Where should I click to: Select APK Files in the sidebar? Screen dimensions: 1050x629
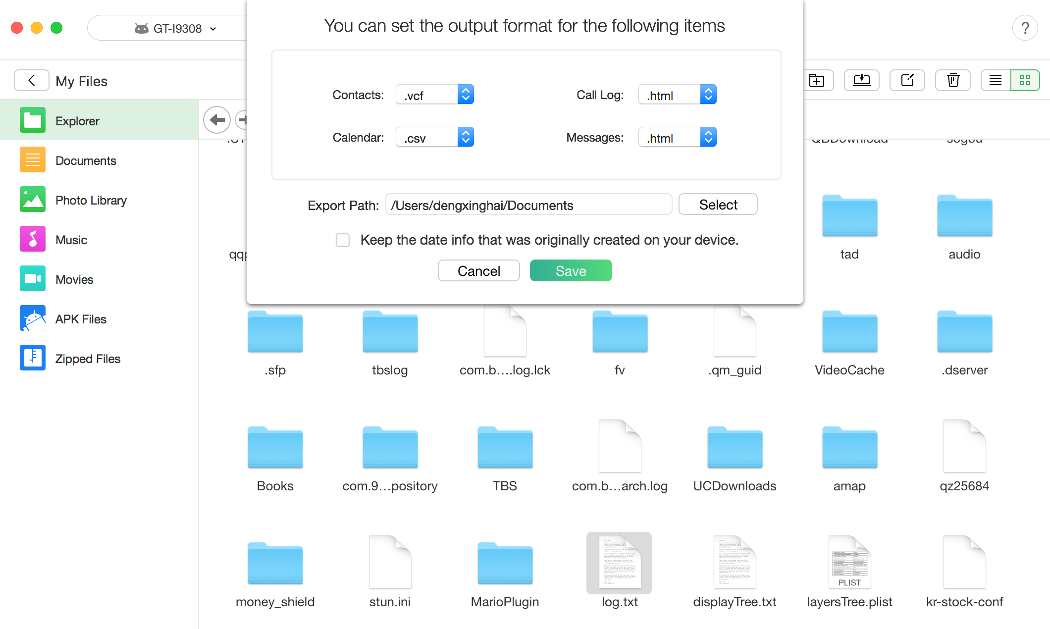(x=99, y=318)
